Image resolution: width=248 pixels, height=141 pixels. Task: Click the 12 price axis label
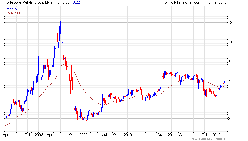(230, 23)
